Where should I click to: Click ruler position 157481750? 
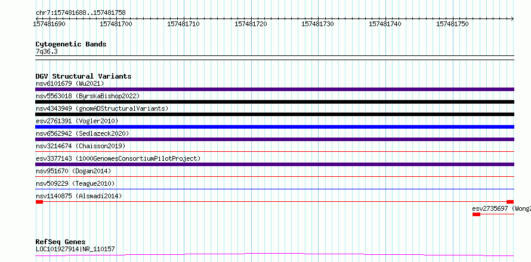pyautogui.click(x=452, y=24)
